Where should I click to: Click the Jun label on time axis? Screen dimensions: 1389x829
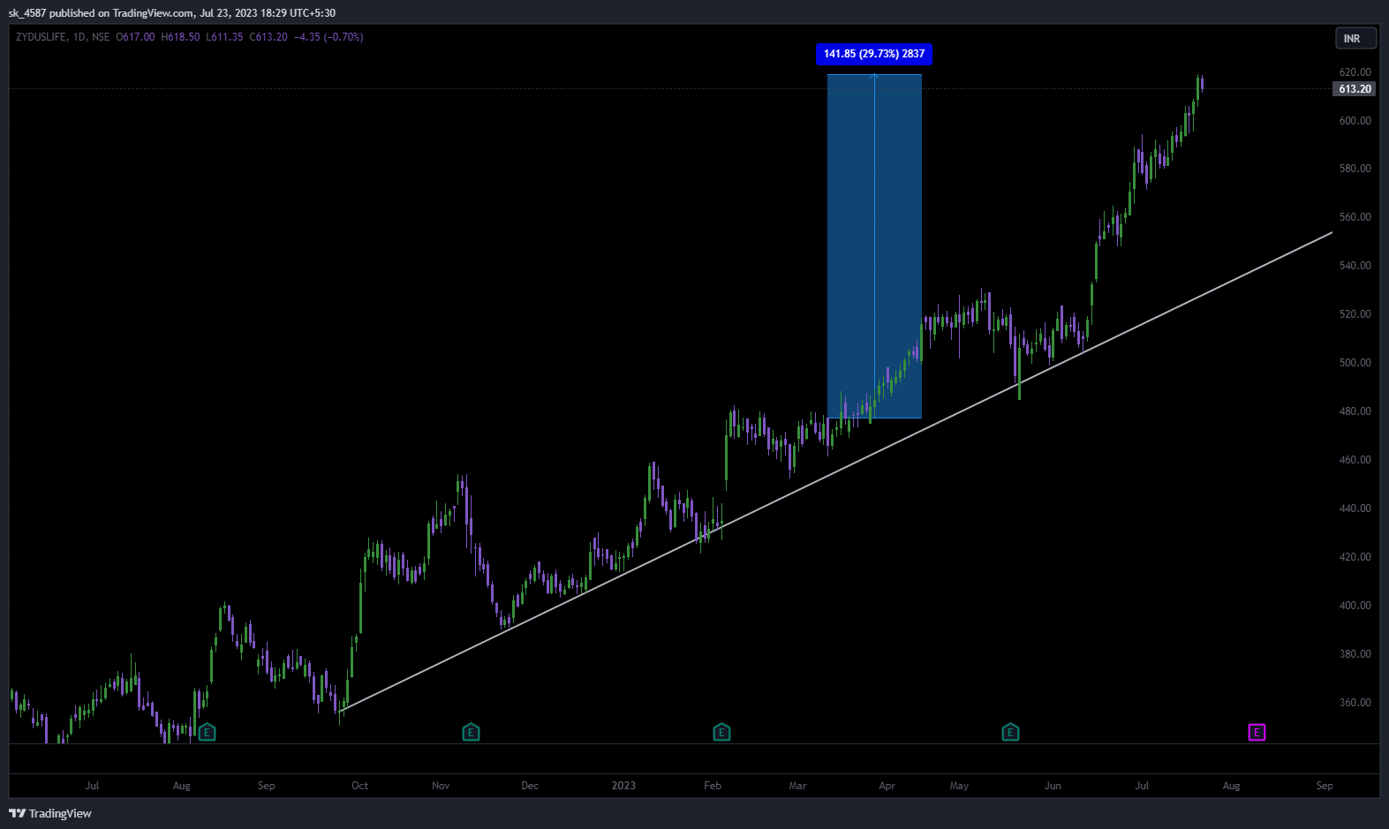pos(1053,786)
